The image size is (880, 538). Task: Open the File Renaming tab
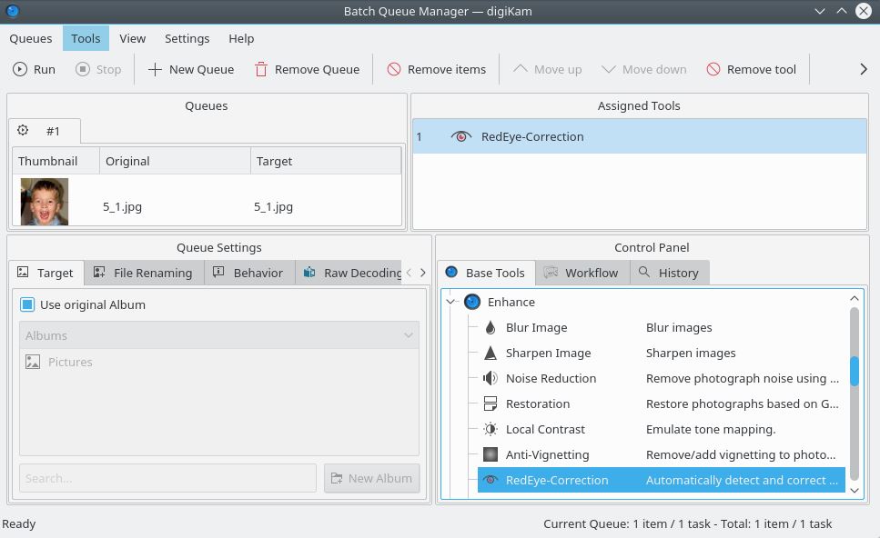pyautogui.click(x=144, y=273)
